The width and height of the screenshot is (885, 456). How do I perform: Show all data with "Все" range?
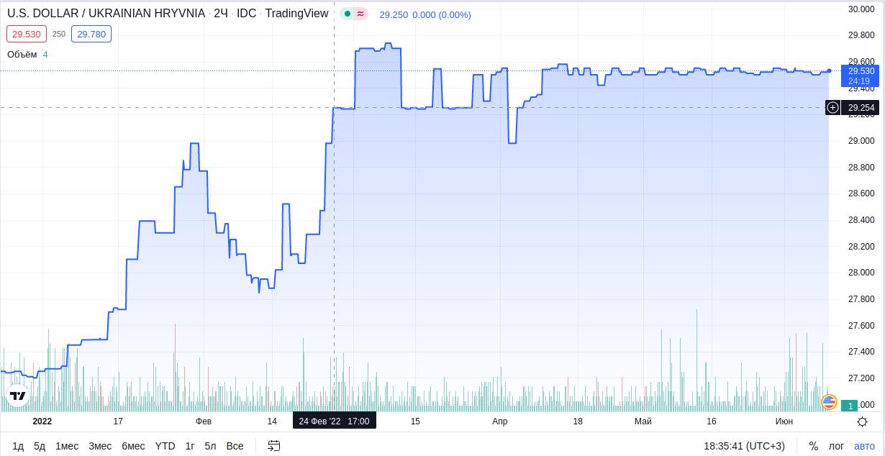[x=235, y=446]
